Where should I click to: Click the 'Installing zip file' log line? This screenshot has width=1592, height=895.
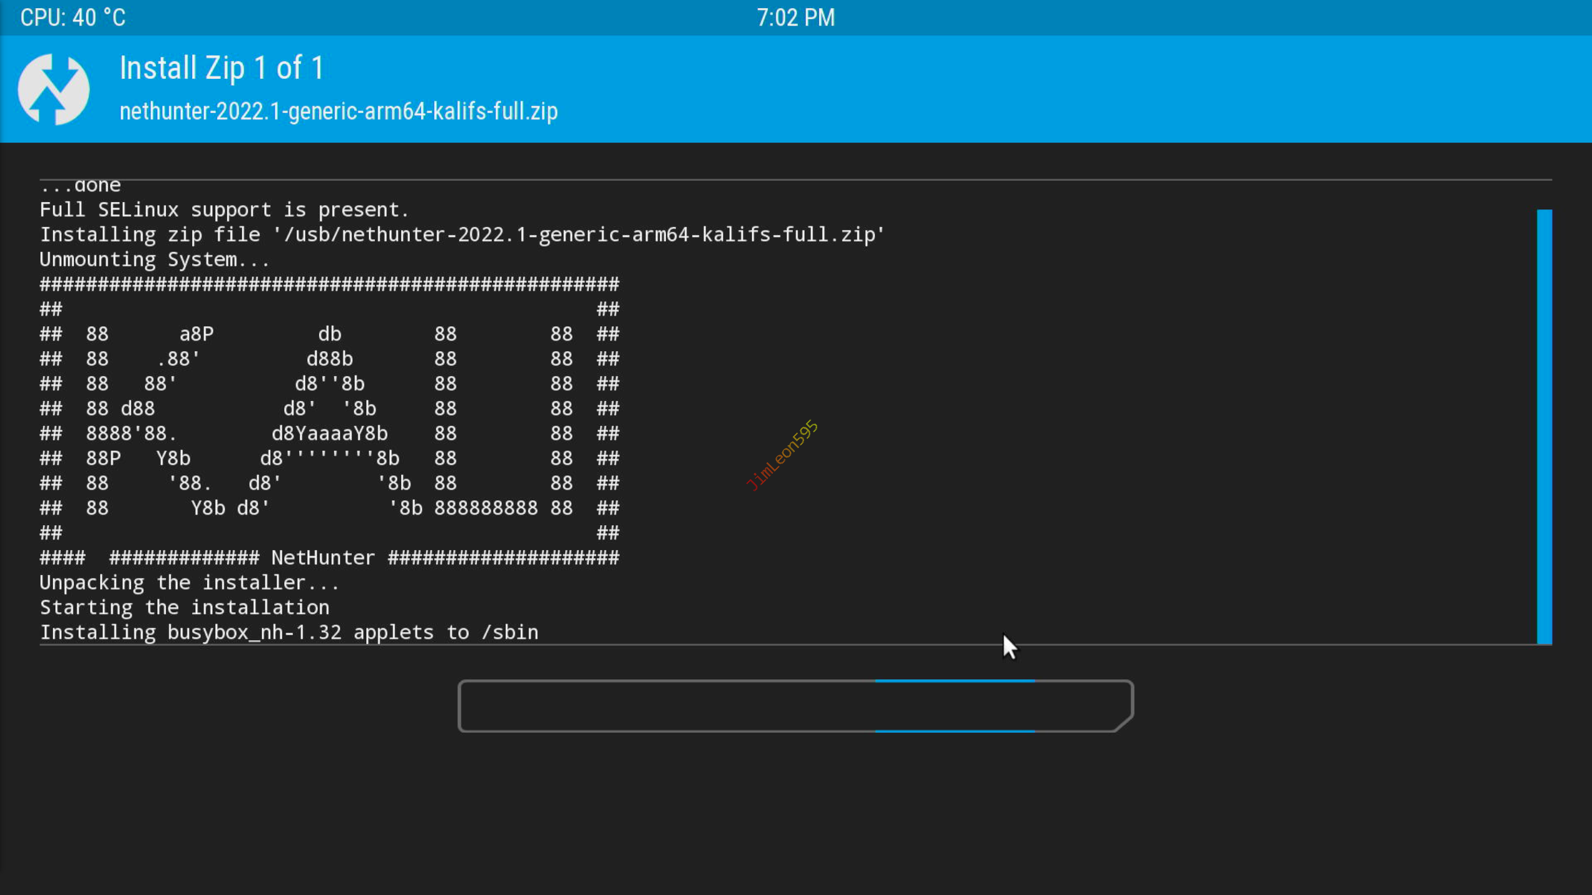point(461,235)
